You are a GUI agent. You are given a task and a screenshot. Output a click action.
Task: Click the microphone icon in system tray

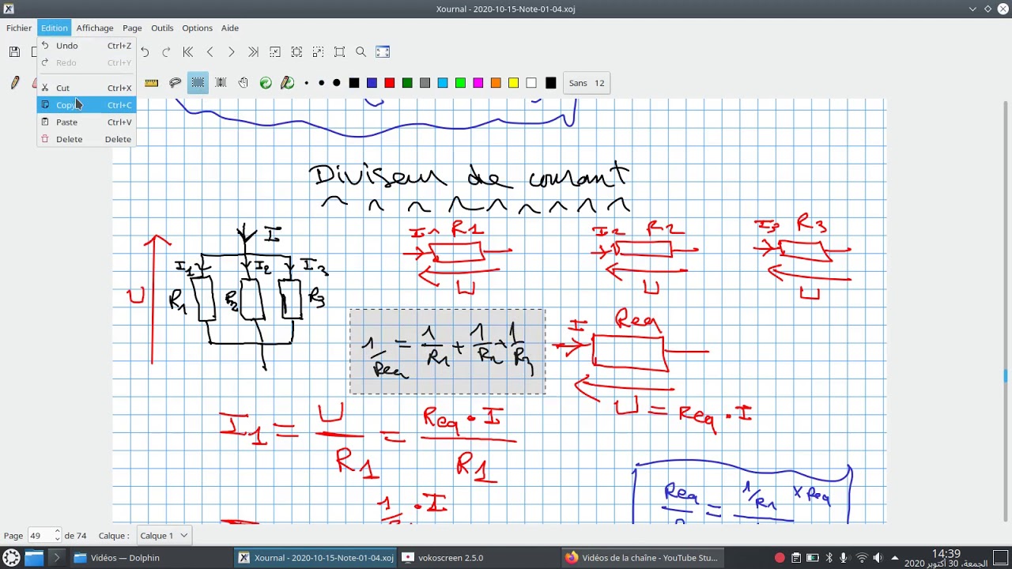[845, 558]
